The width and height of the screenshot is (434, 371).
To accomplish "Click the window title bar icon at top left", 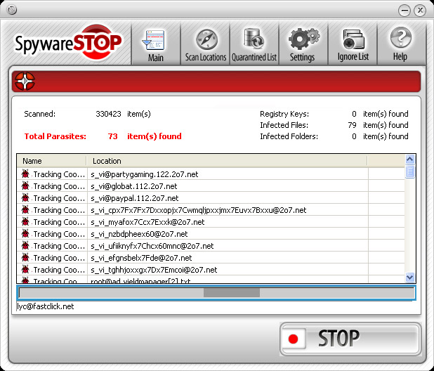I will 12,10.
